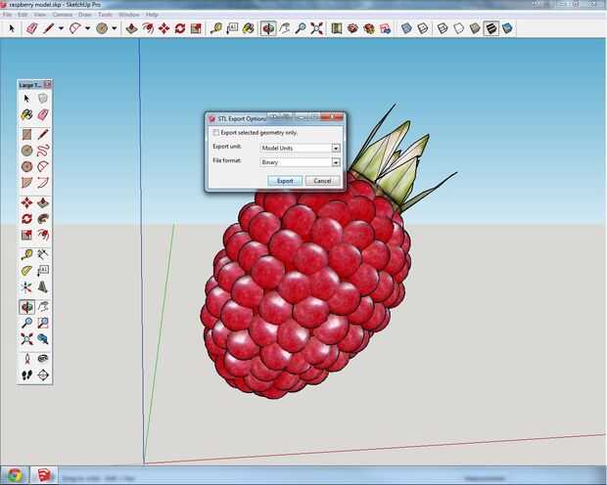The width and height of the screenshot is (607, 485).
Task: Open the Edit menu
Action: [x=23, y=15]
